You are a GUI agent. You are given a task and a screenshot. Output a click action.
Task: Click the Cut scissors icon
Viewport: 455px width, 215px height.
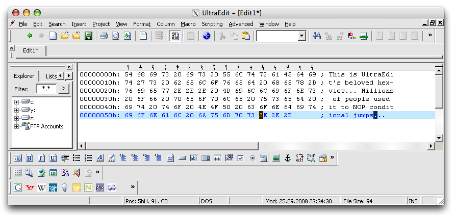coord(222,36)
